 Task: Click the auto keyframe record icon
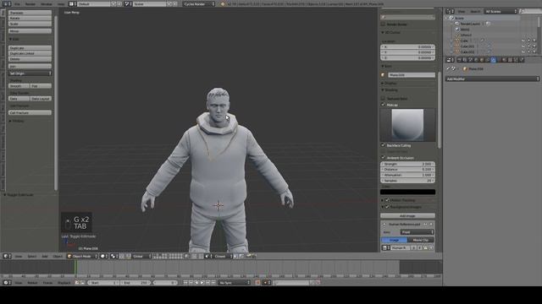257,283
